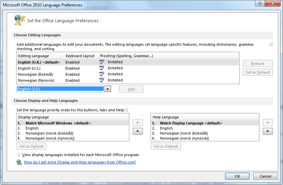
Task: Move help language down with arrow button
Action: 268,132
